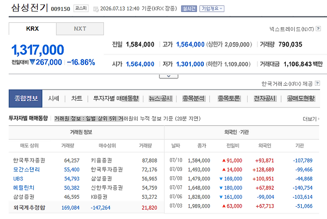Image resolution: width=327 pixels, height=219 pixels.
Task: Open the 차트 tab
Action: (x=77, y=99)
